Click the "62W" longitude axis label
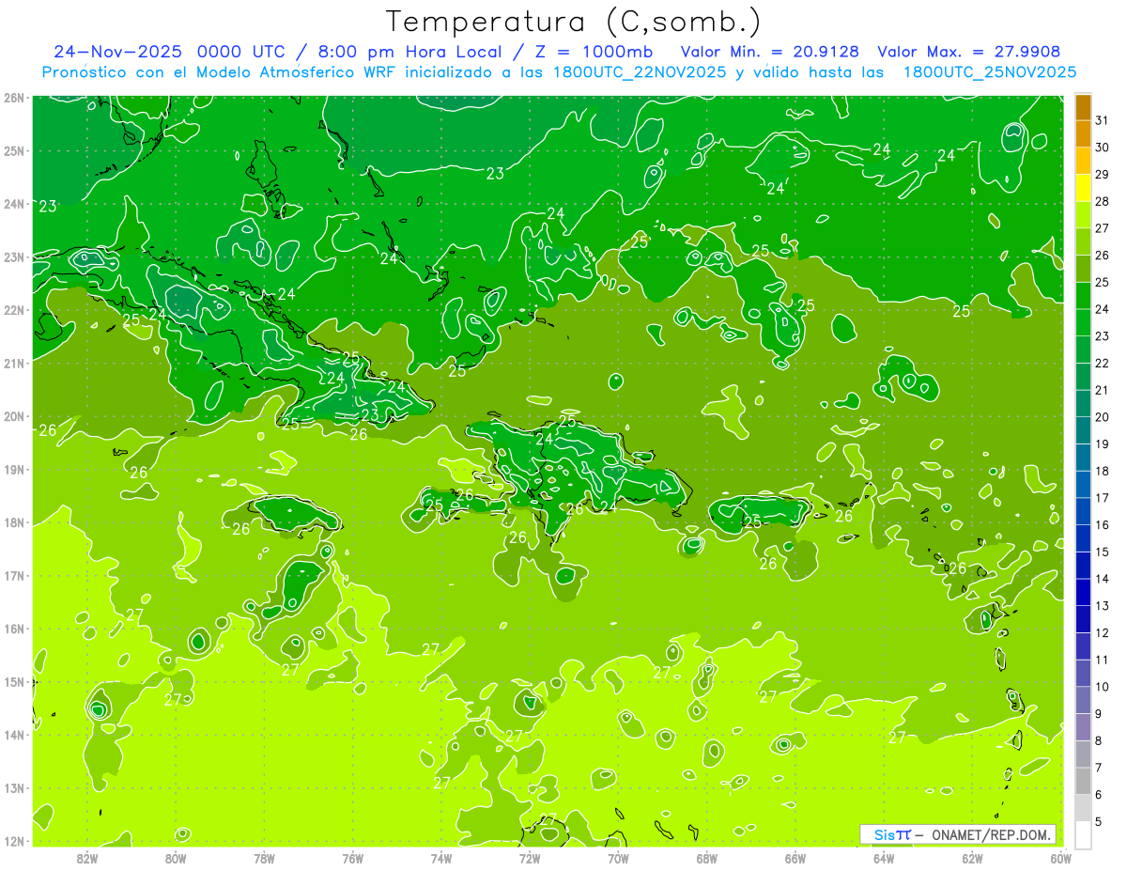 (972, 858)
